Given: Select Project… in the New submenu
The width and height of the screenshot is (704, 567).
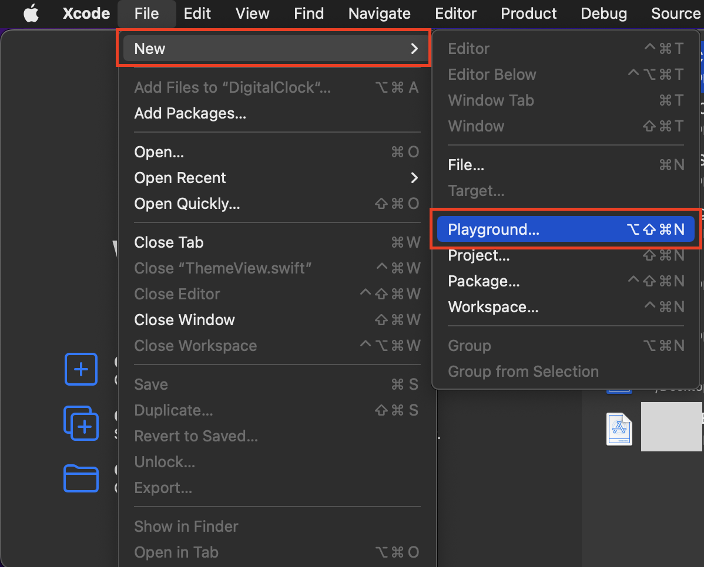Looking at the screenshot, I should click(566, 255).
